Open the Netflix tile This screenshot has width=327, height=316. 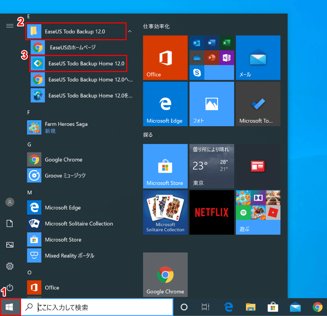(212, 213)
